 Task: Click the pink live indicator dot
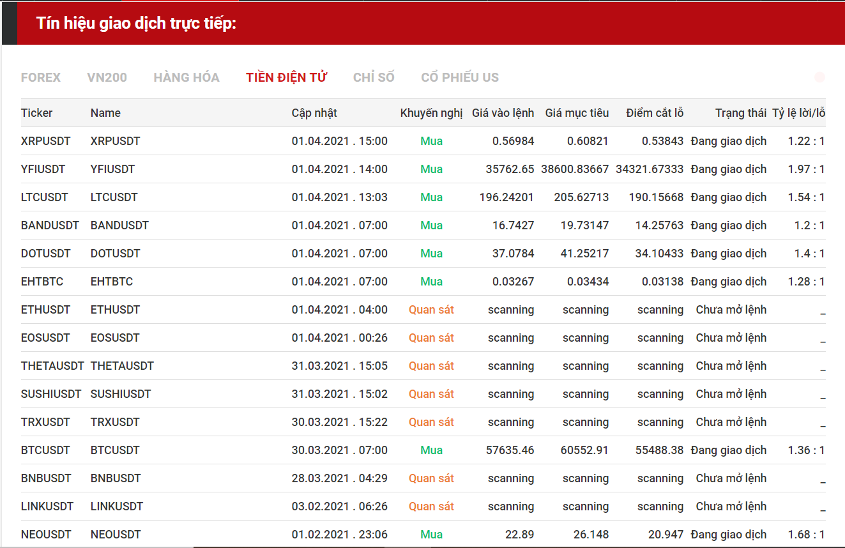click(820, 77)
